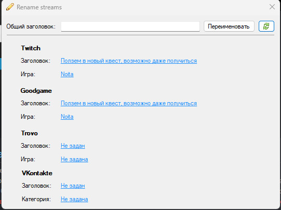Open the Goodgame stream title link
This screenshot has height=210, width=281.
[129, 103]
